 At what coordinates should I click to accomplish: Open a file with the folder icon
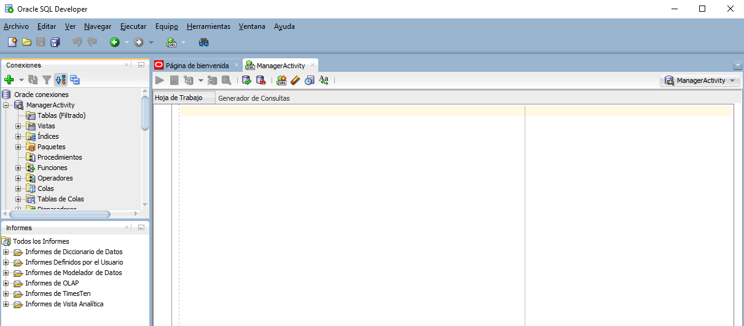point(26,42)
